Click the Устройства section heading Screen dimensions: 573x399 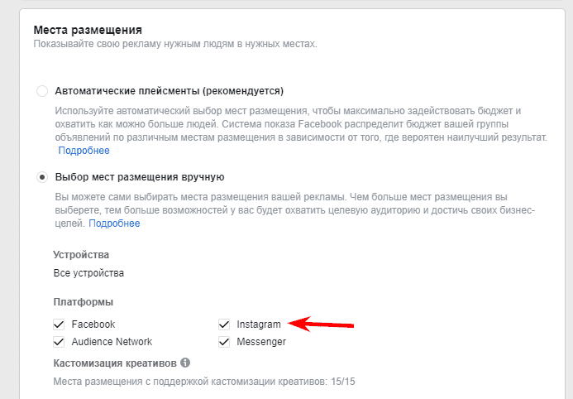(81, 254)
